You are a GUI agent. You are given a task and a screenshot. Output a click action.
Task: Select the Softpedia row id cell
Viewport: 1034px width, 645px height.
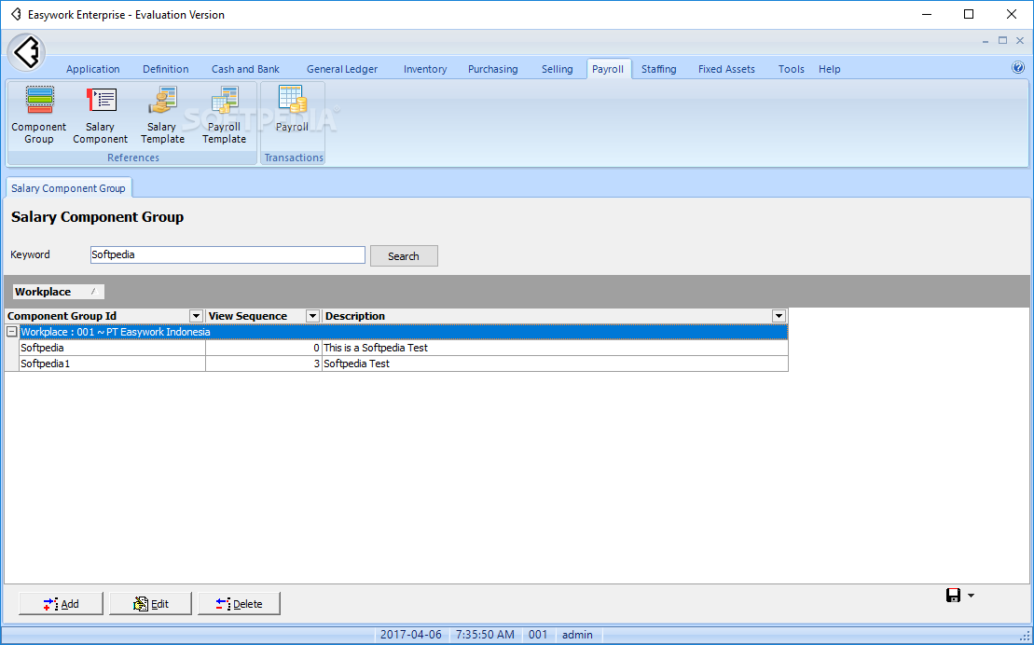point(112,348)
